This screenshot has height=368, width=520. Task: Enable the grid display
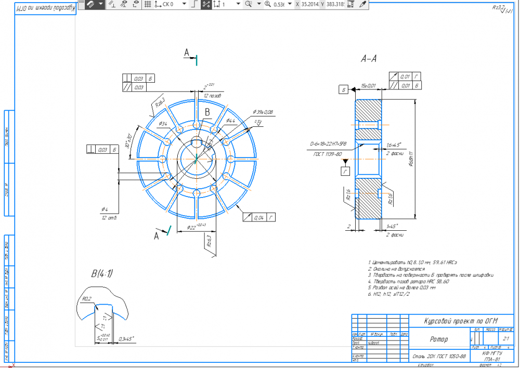(x=147, y=4)
